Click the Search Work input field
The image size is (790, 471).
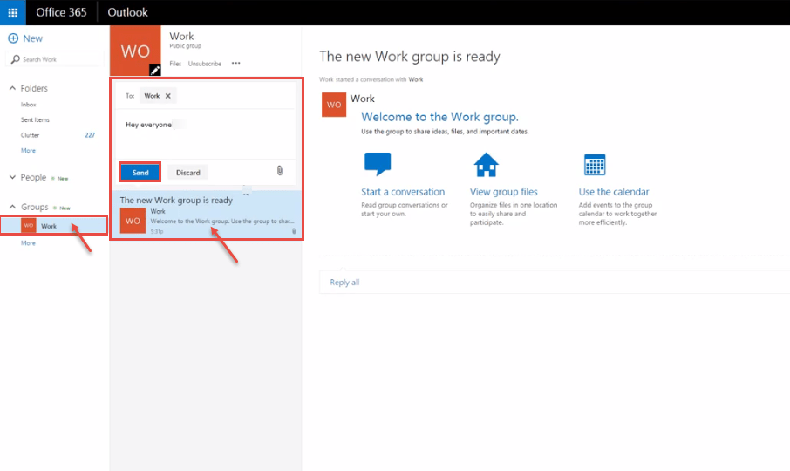tap(54, 59)
